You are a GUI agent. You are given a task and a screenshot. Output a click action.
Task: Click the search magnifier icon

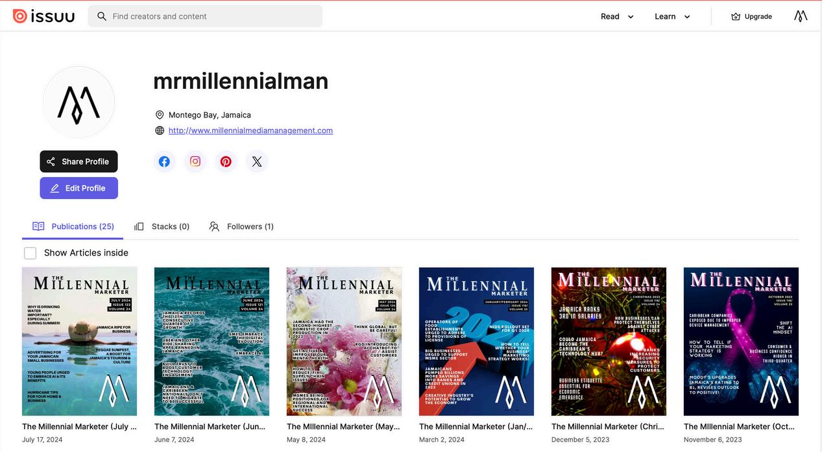102,16
